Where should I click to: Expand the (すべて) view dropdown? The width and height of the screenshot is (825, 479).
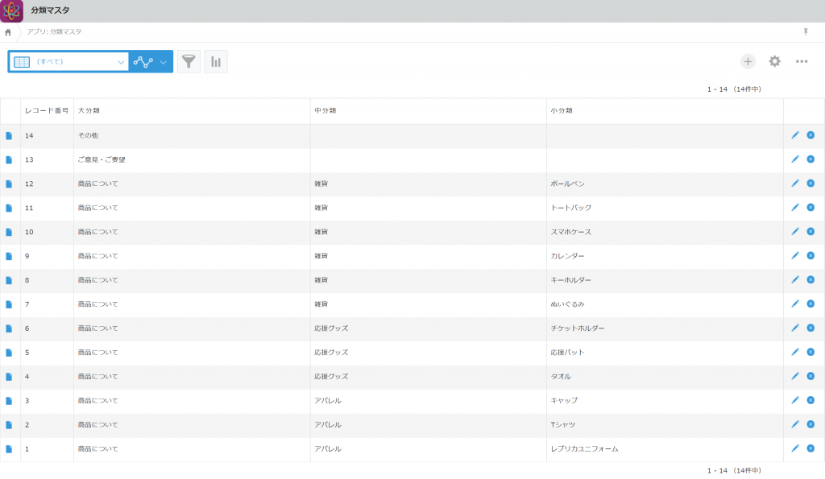click(x=121, y=62)
